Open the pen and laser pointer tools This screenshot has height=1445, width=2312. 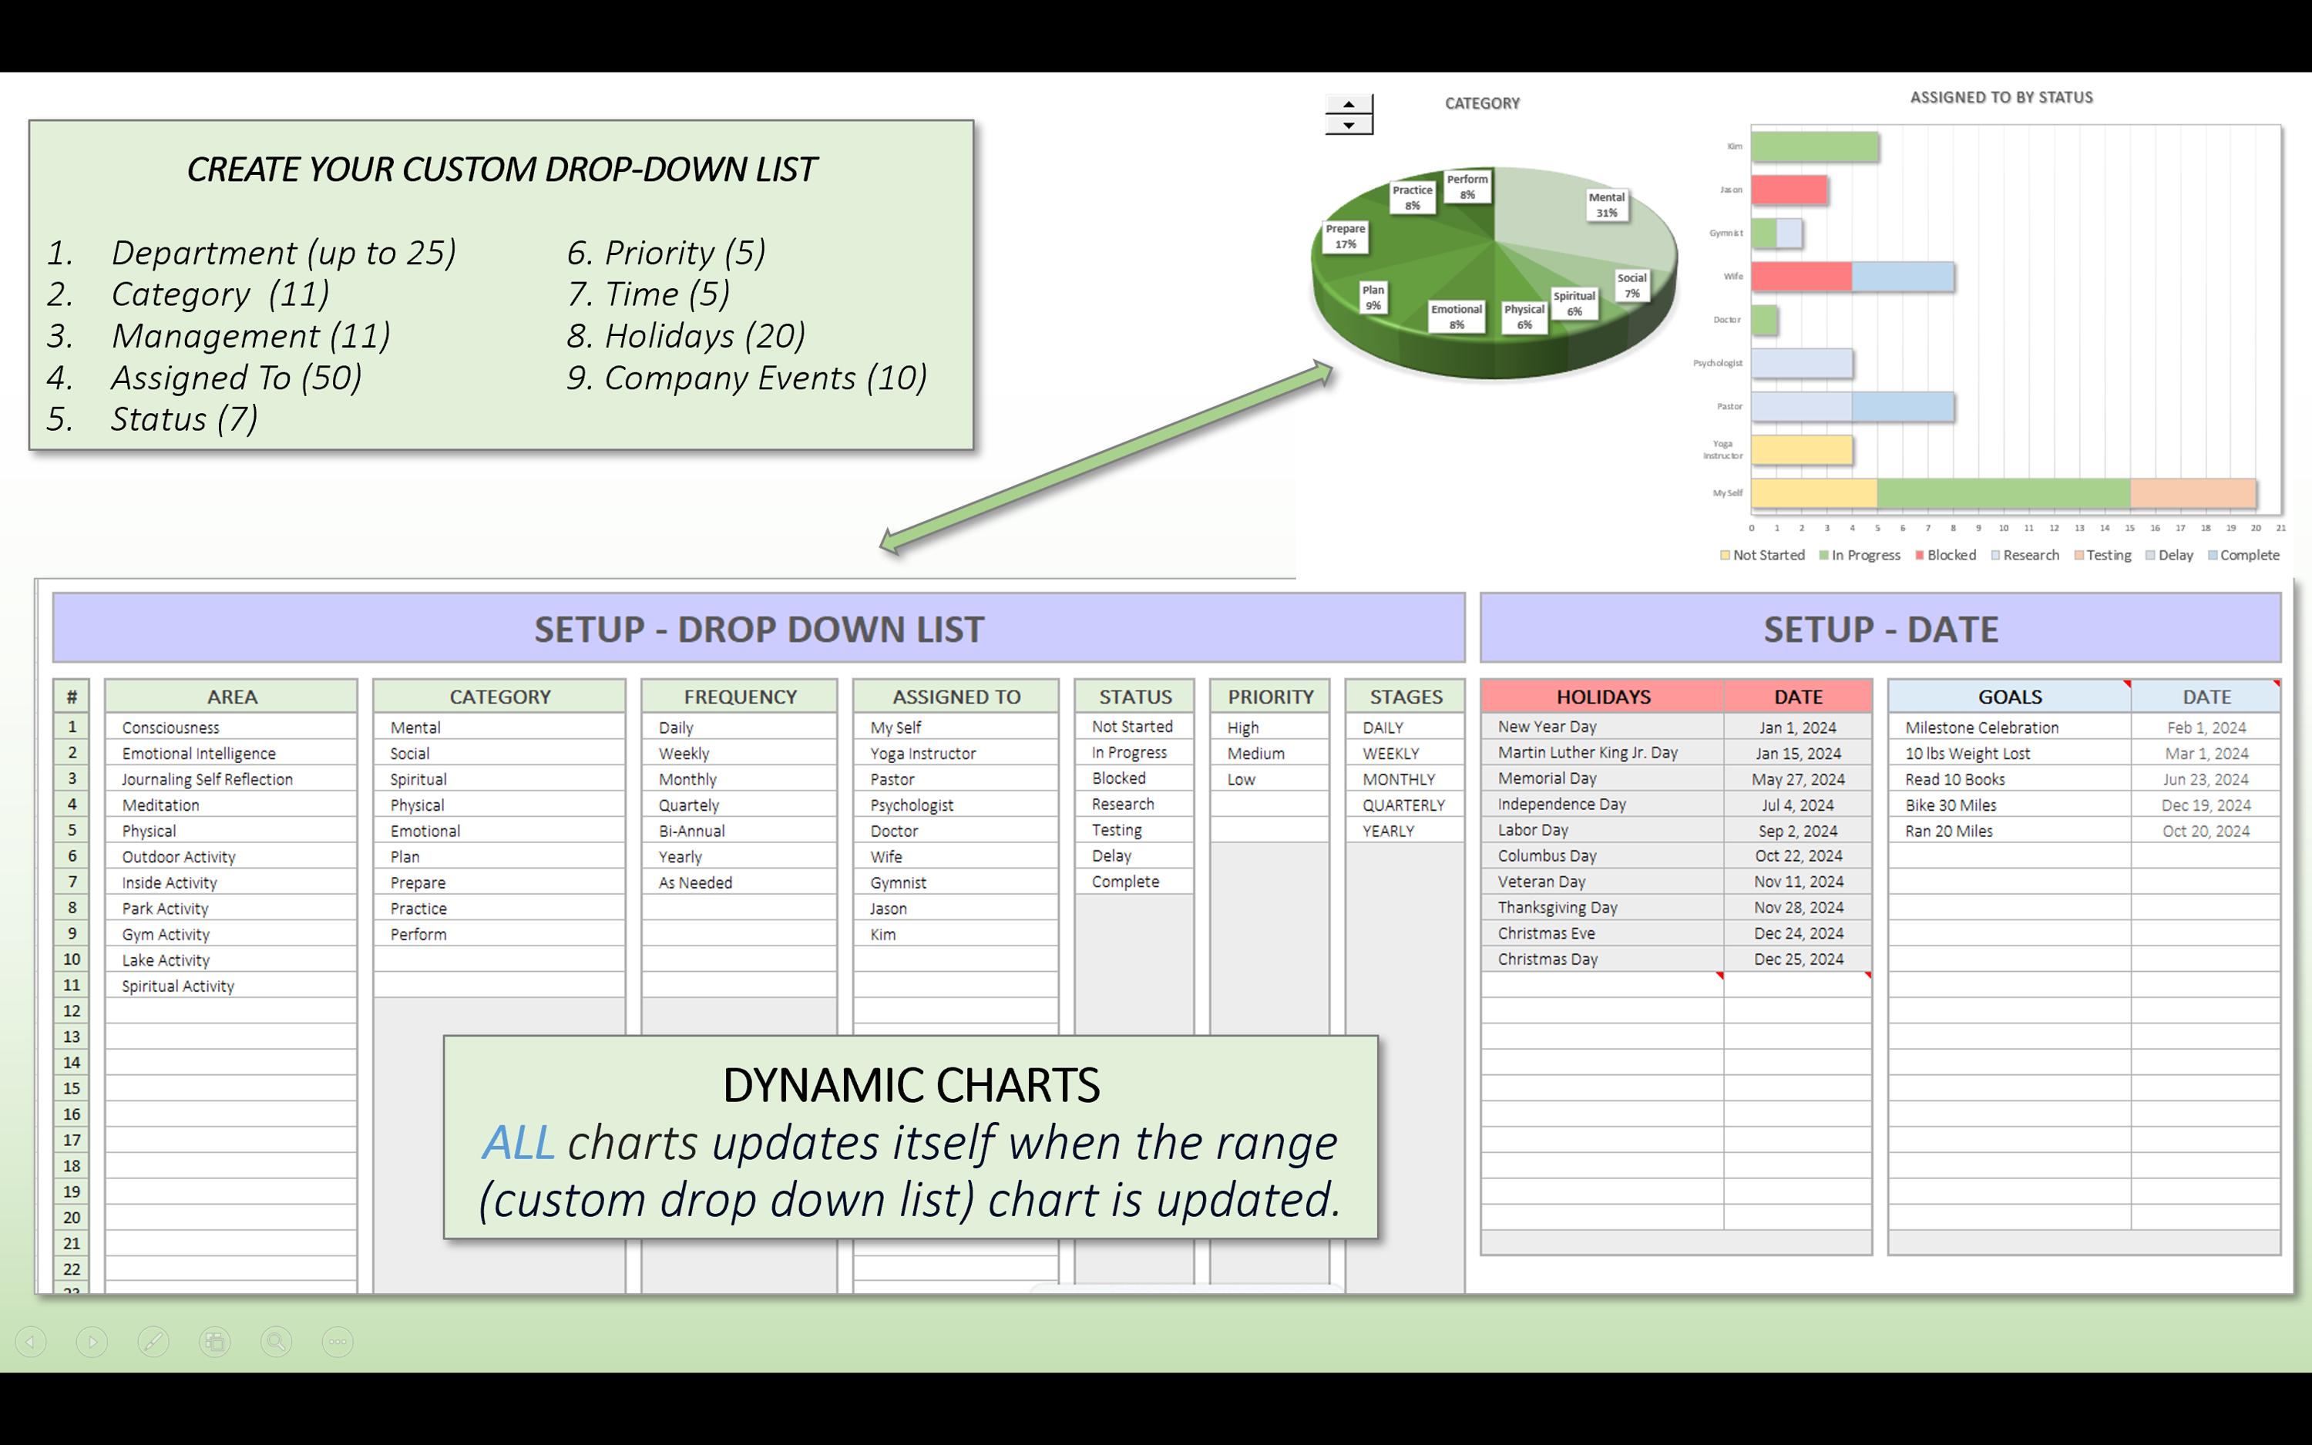pyautogui.click(x=153, y=1342)
